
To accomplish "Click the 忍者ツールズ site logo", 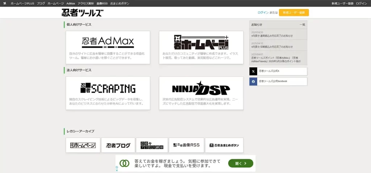I will [x=82, y=13].
